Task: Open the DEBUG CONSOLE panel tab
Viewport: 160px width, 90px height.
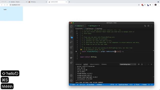Action: click(94, 64)
